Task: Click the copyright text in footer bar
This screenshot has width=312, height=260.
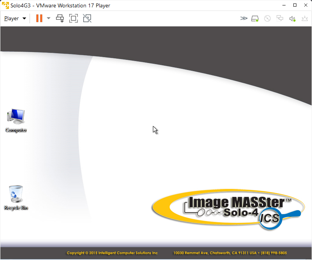Action: (x=112, y=253)
